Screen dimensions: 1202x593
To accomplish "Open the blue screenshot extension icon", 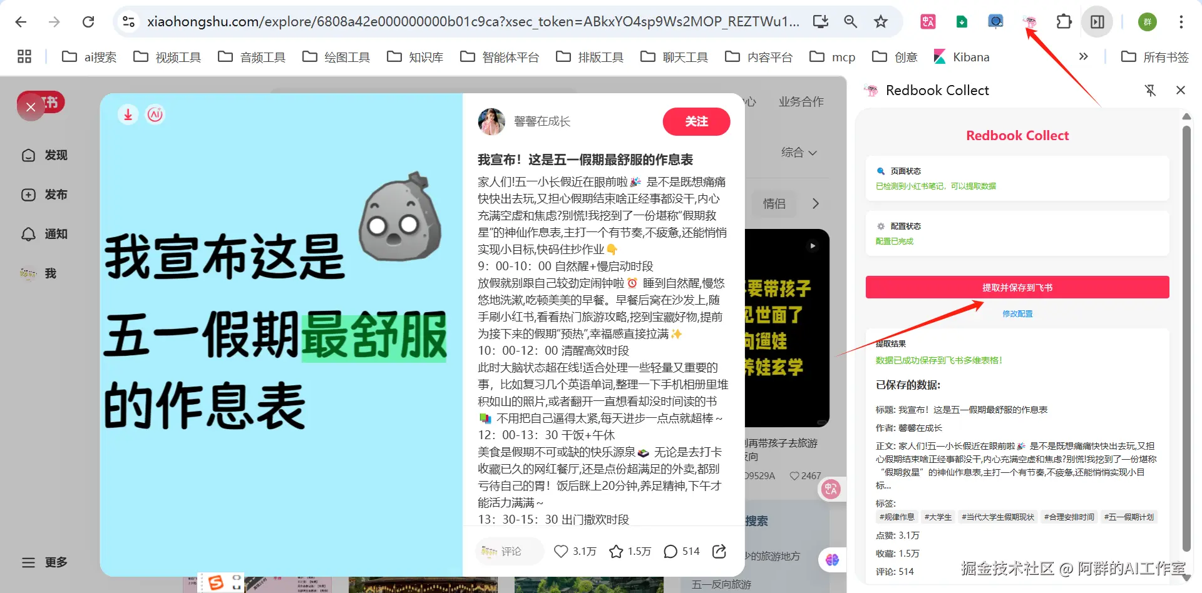I will (x=995, y=22).
